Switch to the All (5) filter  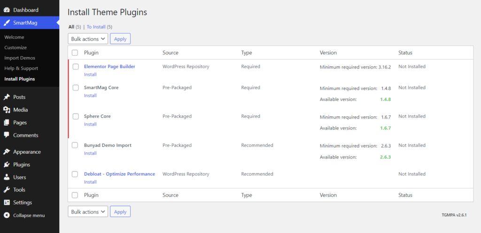point(75,27)
